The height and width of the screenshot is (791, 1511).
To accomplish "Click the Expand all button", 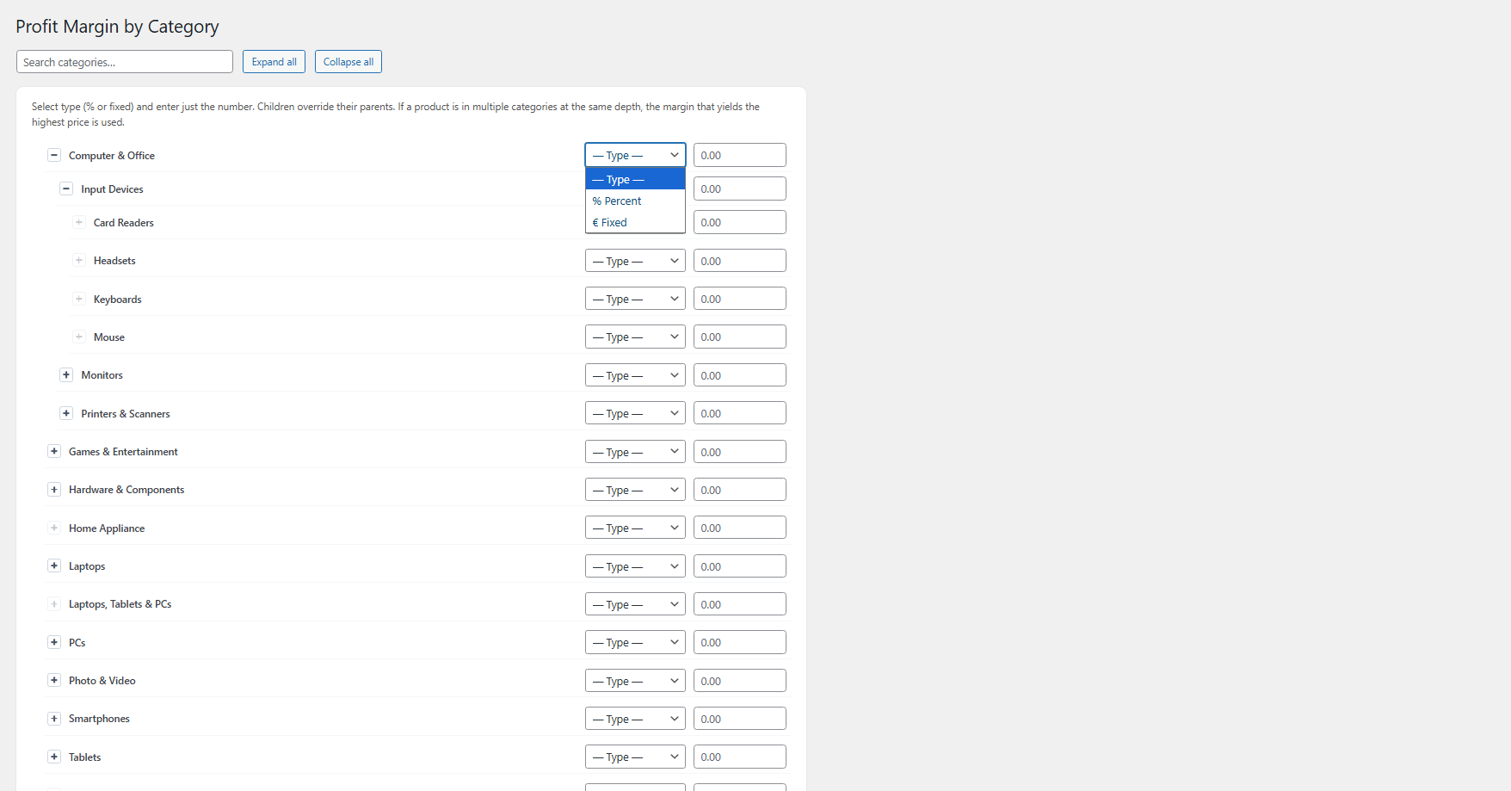I will click(274, 62).
